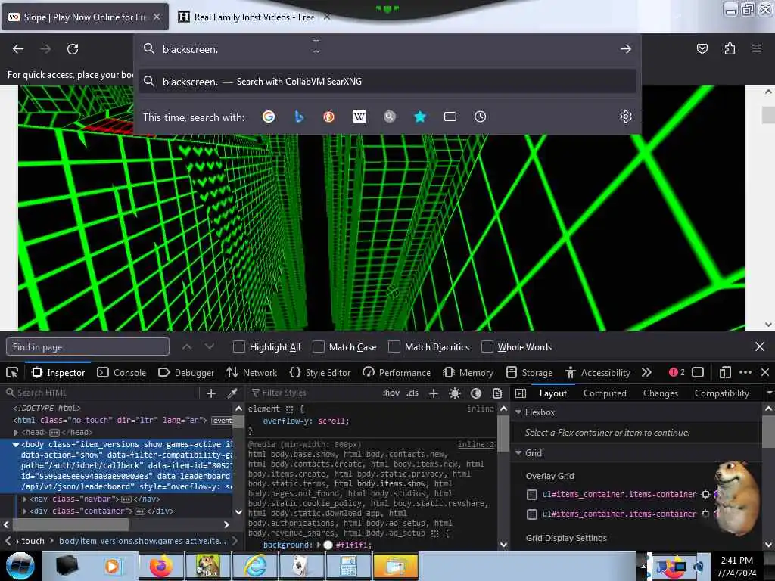
Task: Enable the Match Case checkbox
Action: coord(319,346)
